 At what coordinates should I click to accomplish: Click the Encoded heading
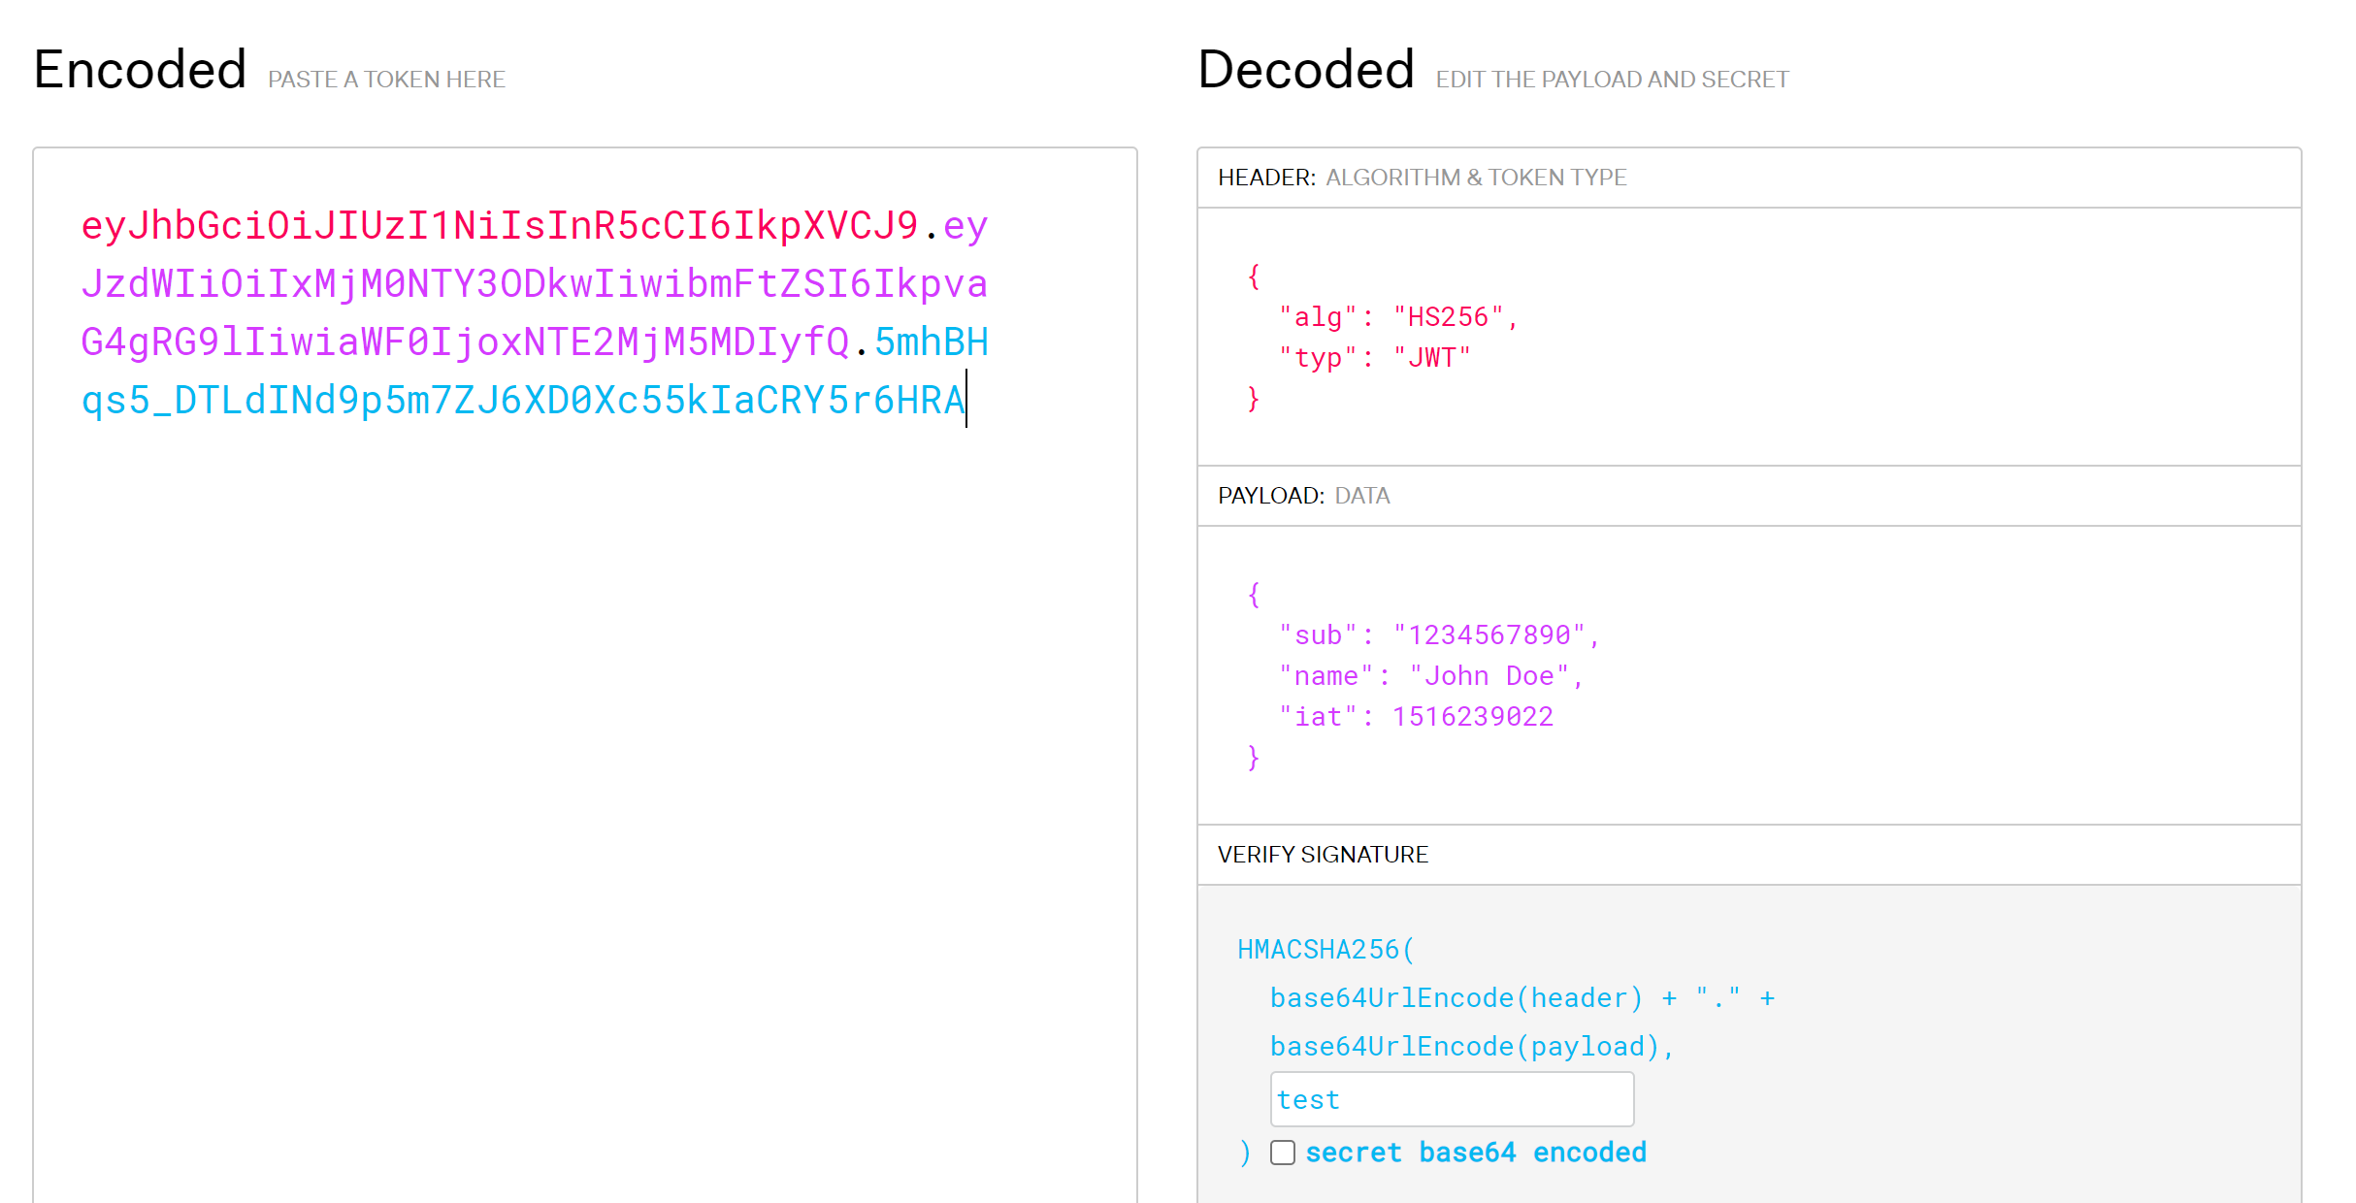click(140, 70)
